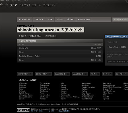Open the コミュニティ main tab
The image size is (128, 113).
coord(49,5)
